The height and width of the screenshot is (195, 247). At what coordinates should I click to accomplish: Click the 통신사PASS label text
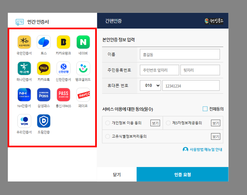[63, 106]
